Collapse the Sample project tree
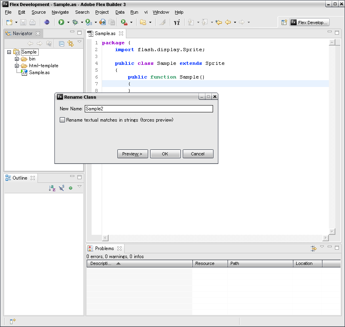345x327 pixels. click(9, 52)
